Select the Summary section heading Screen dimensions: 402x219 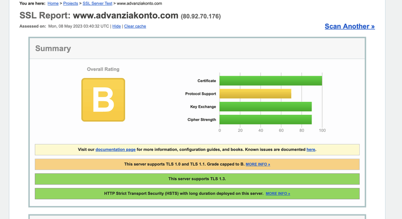[x=53, y=48]
